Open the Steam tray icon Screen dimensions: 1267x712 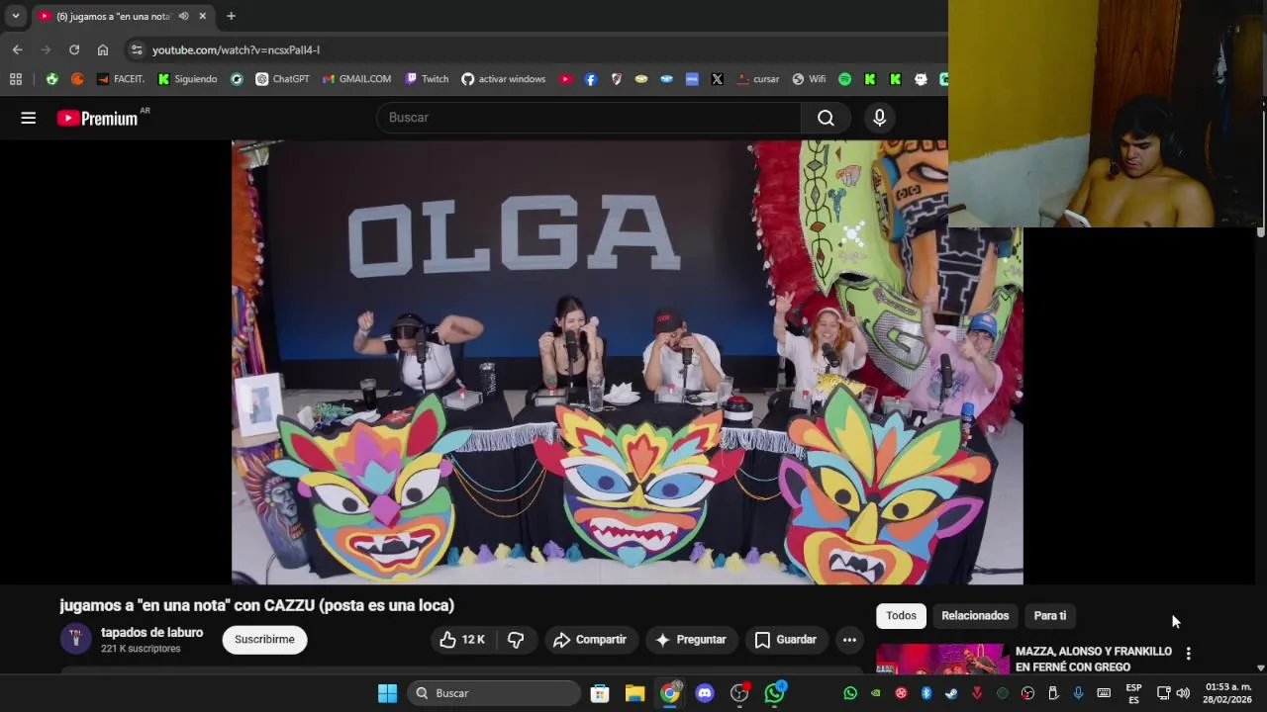pos(951,693)
